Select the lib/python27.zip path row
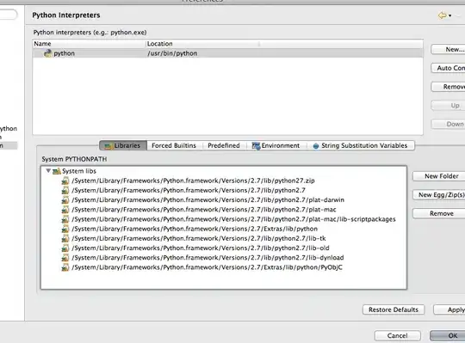Screen dimensions: 465x343 [x=193, y=181]
